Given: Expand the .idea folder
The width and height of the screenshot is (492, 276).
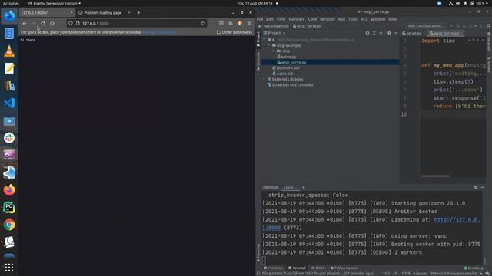Looking at the screenshot, I should coord(274,51).
